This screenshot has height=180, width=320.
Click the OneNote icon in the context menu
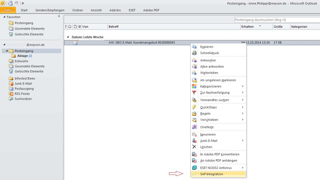194,127
